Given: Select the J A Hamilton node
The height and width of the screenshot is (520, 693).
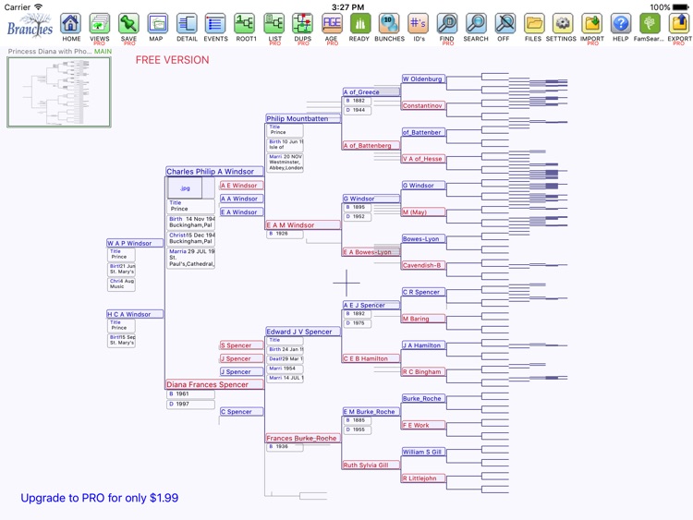Looking at the screenshot, I should [423, 345].
